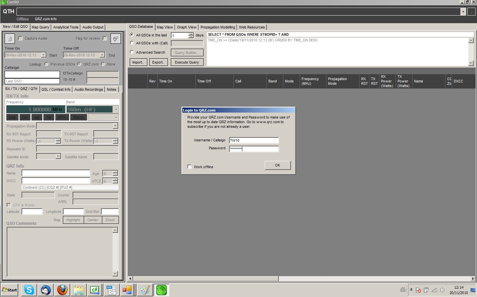Open the Satellite Mode dropdown
Image resolution: width=477 pixels, height=297 pixels.
(x=58, y=156)
